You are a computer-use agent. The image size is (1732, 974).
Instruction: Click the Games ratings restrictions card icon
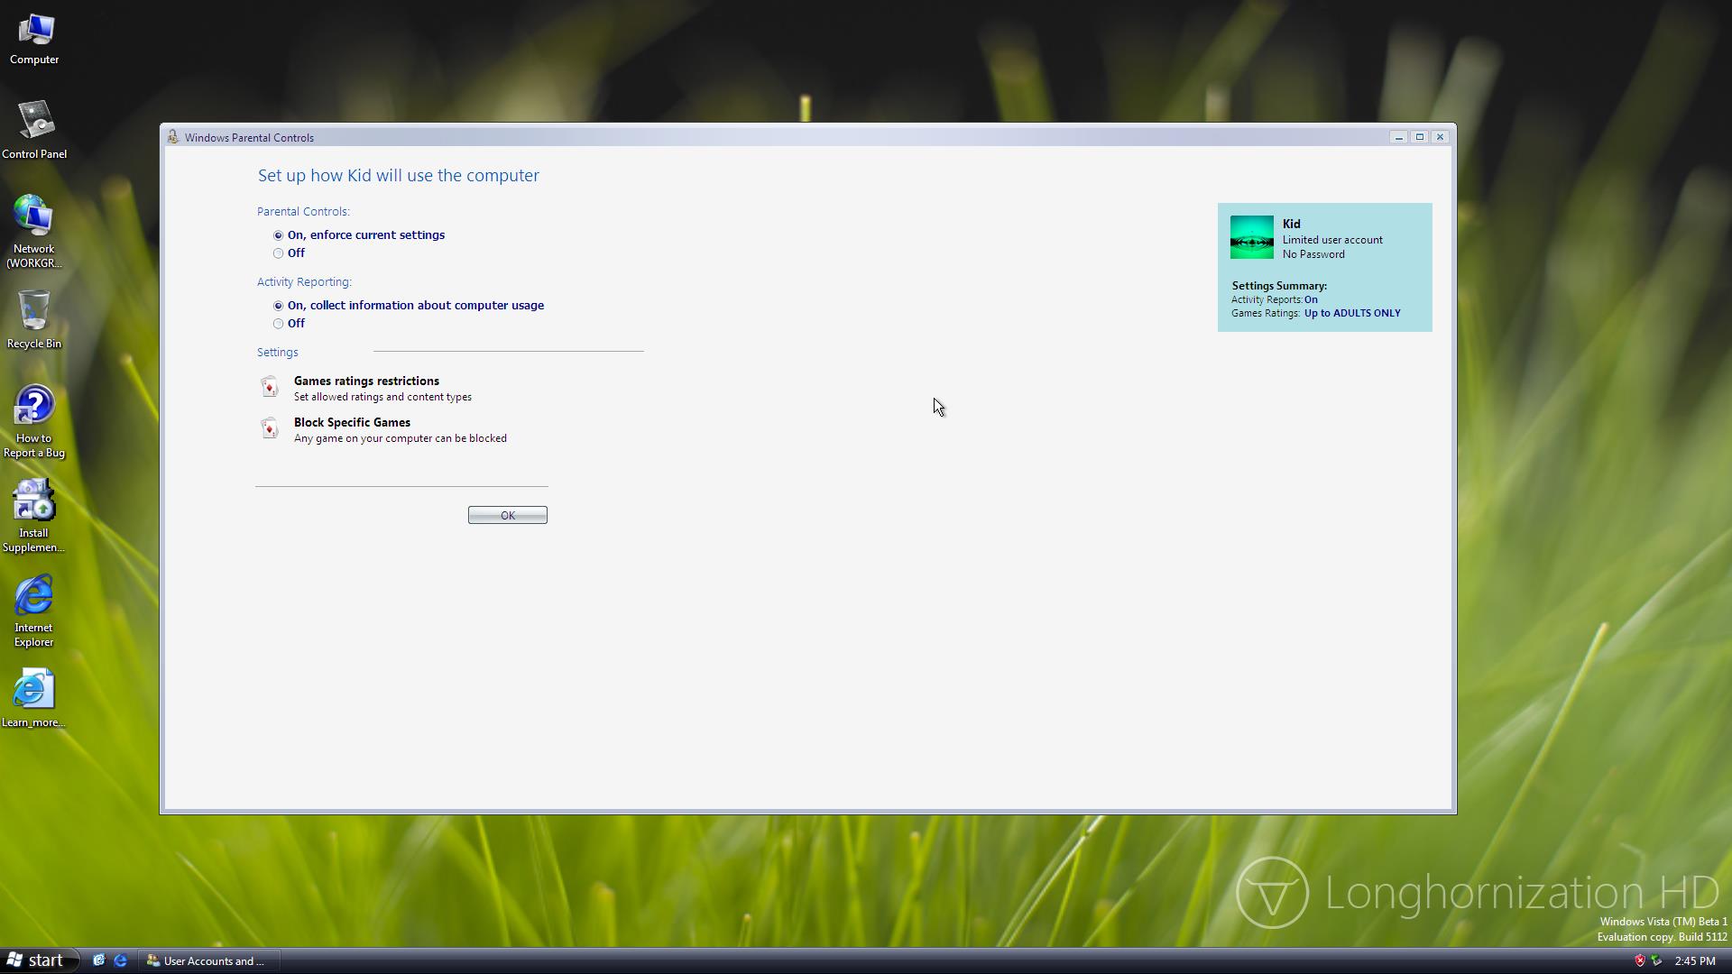point(270,387)
